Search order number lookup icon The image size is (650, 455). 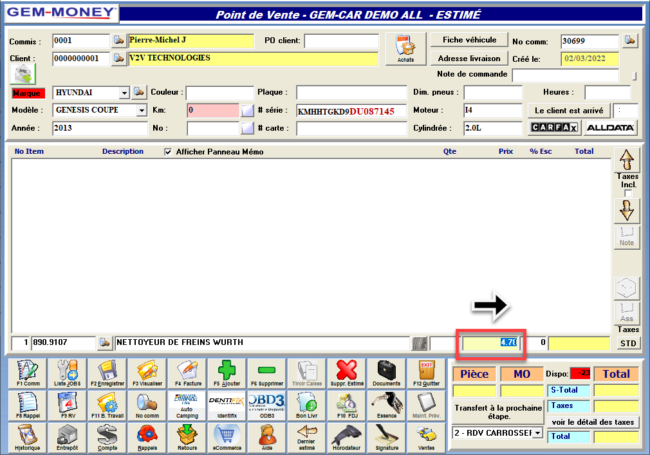(x=629, y=41)
